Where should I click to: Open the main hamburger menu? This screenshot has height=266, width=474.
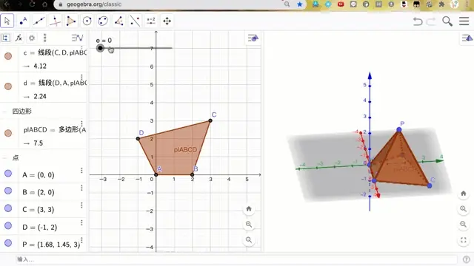[464, 21]
